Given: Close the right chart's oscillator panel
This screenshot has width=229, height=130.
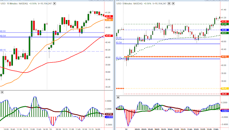Looking at the screenshot, I should [118, 97].
